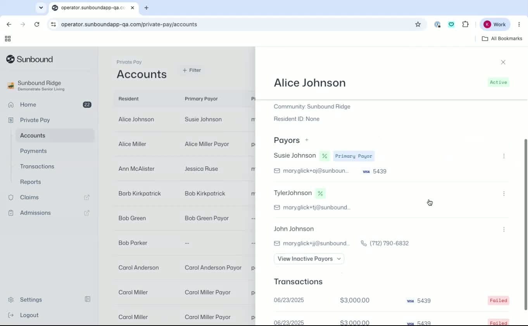Click Primary Payor badge
Screen dimensions: 528x326
click(354, 156)
